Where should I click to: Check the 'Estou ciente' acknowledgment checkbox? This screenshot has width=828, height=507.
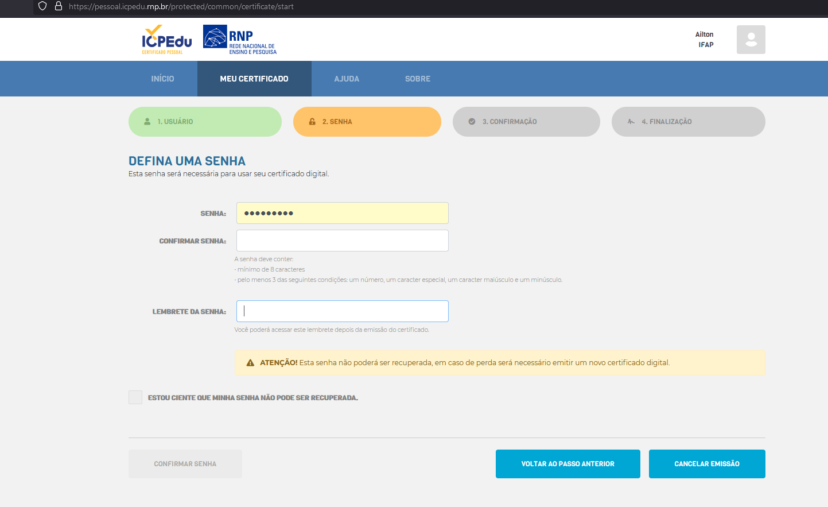[135, 397]
